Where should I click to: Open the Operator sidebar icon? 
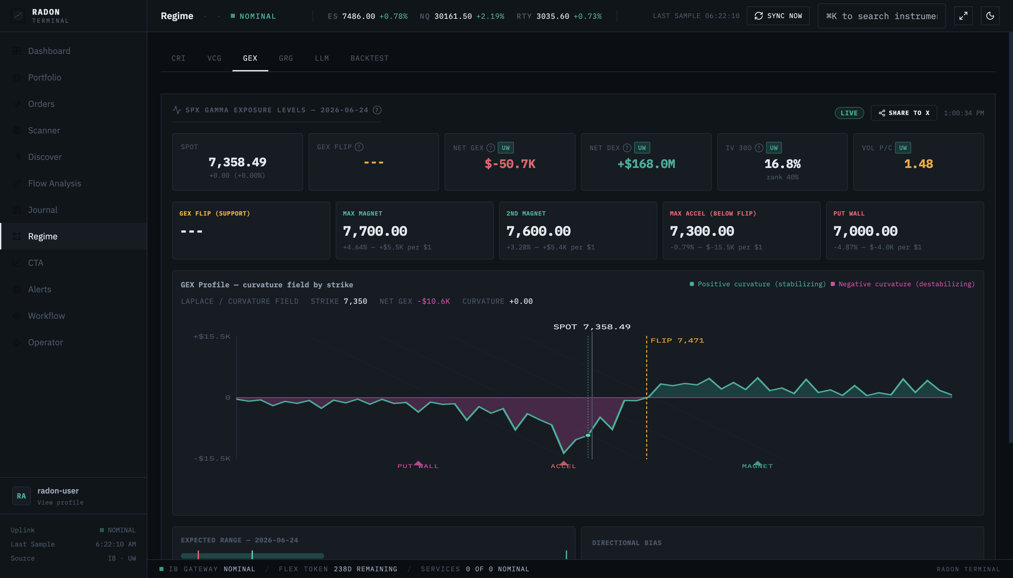coord(17,342)
